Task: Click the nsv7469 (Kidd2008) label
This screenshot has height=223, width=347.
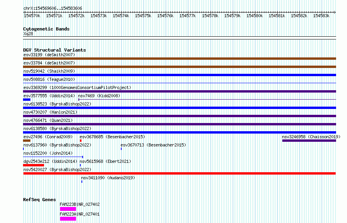Action: tap(99, 96)
